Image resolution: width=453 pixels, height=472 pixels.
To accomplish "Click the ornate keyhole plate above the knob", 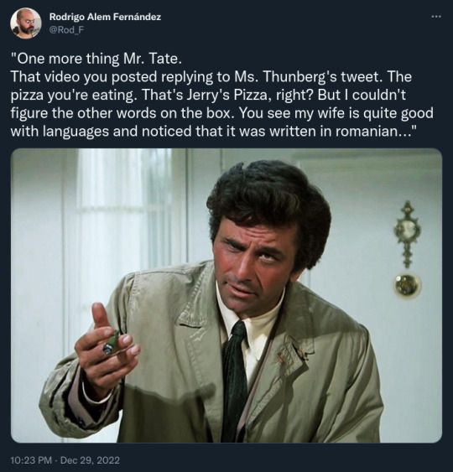I will click(x=407, y=234).
